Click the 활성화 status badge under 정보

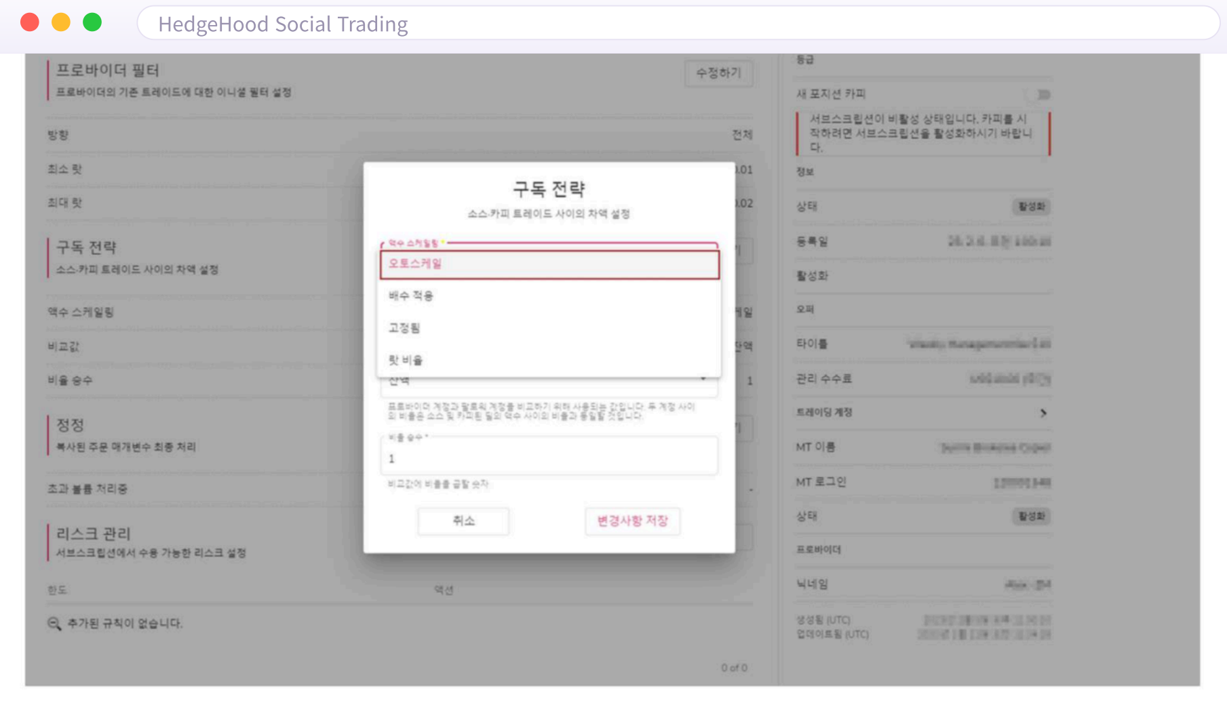pos(1032,207)
